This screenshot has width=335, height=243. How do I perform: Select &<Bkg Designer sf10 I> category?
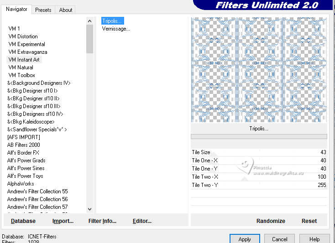[32, 91]
